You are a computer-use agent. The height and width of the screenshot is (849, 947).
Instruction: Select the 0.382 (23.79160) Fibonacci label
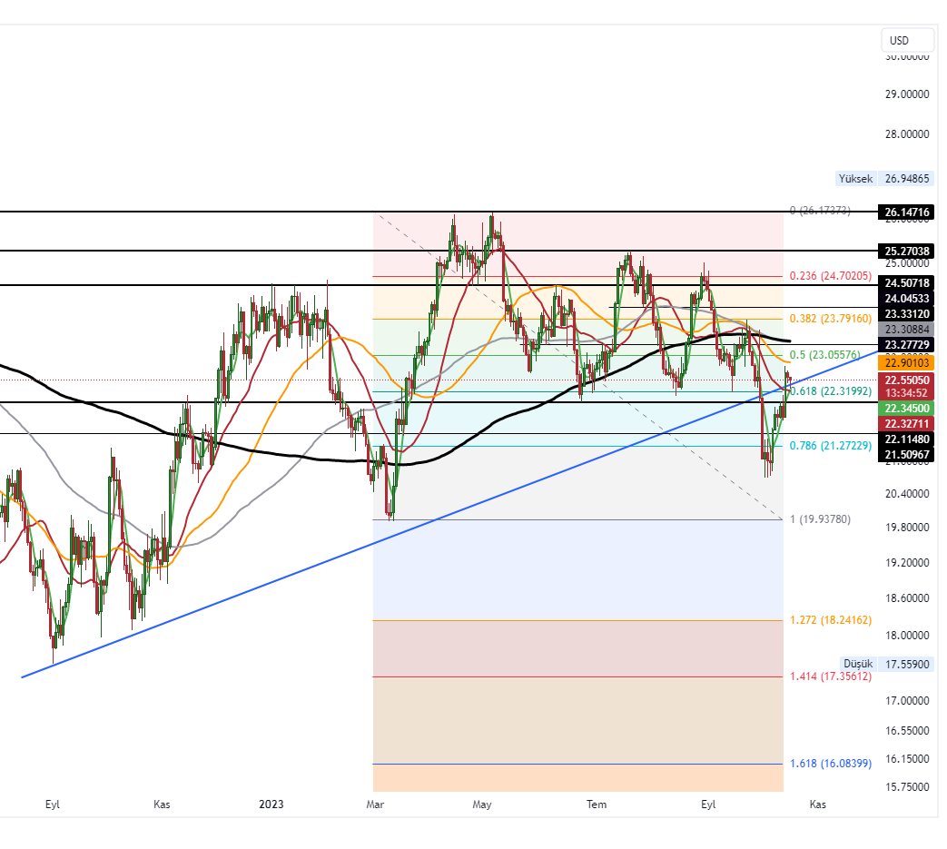[x=829, y=317]
